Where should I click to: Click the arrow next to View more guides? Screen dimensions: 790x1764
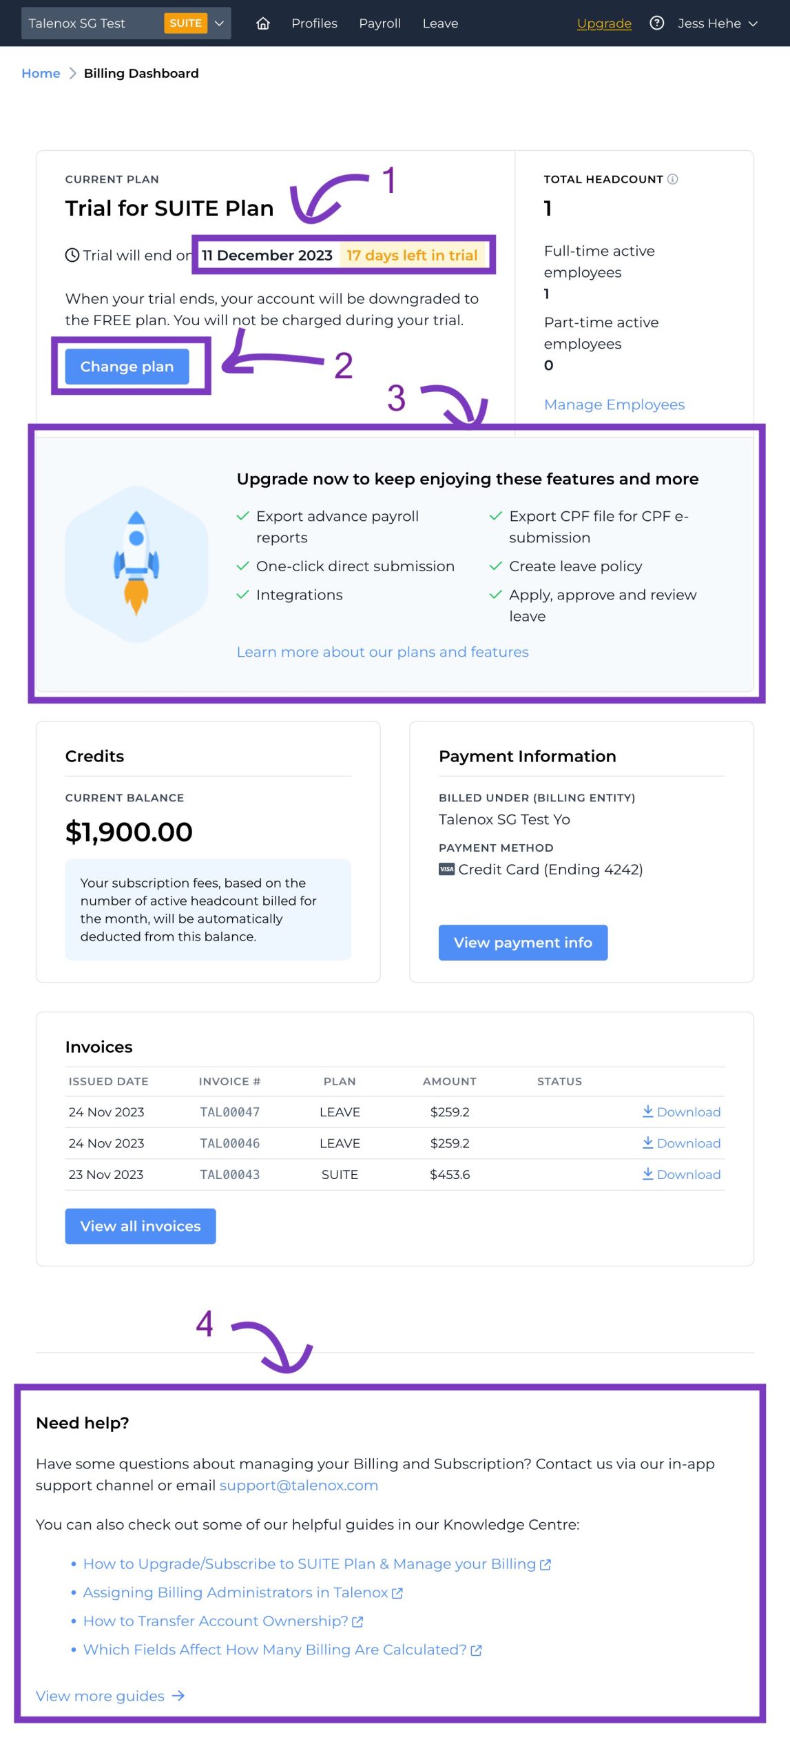tap(178, 1696)
